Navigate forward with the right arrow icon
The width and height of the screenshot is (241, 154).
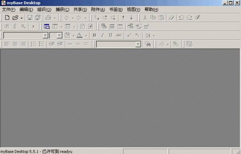click(x=79, y=18)
